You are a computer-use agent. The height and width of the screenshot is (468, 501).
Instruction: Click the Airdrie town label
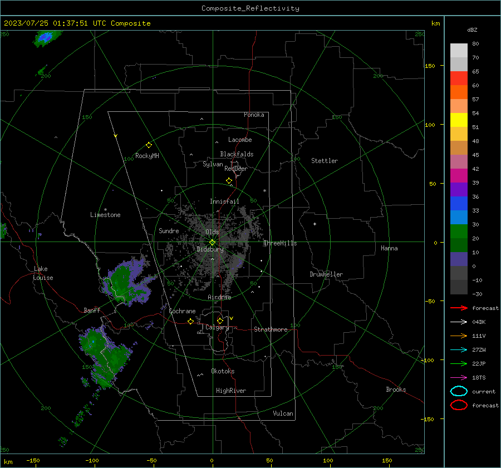219,297
